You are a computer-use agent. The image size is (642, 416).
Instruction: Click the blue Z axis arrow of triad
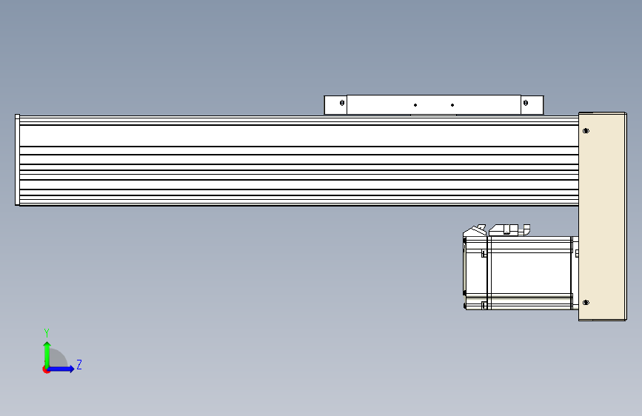(61, 369)
